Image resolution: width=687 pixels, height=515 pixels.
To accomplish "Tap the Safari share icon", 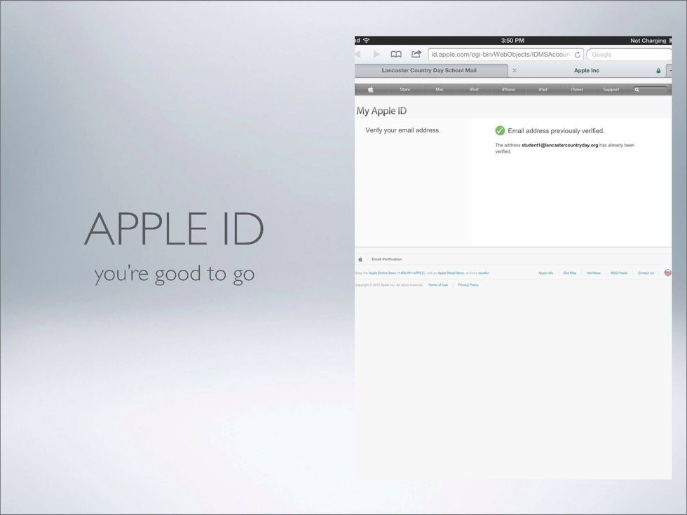I will (416, 54).
